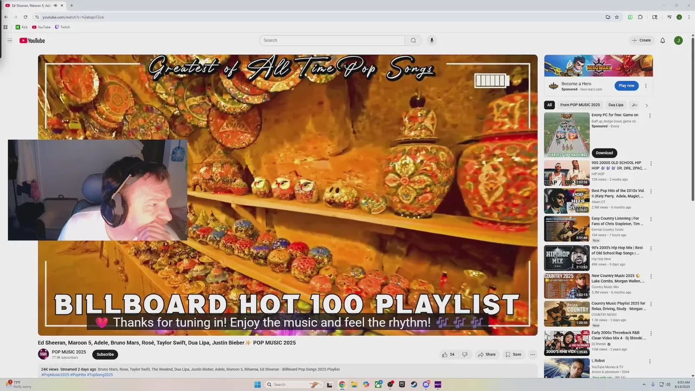Image resolution: width=695 pixels, height=391 pixels.
Task: Click the Create button
Action: point(641,40)
